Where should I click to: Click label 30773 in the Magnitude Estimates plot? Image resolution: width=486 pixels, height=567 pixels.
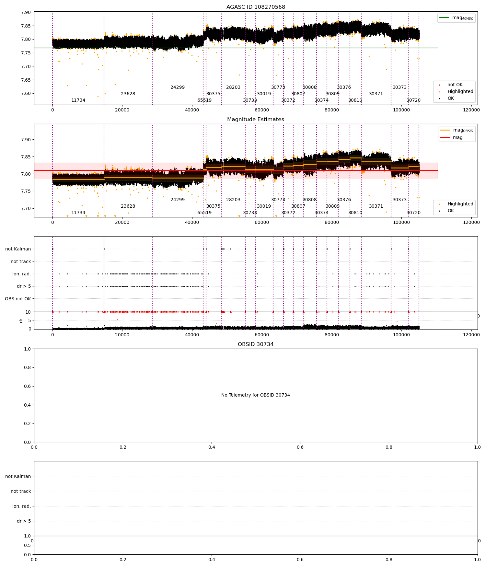pyautogui.click(x=278, y=200)
